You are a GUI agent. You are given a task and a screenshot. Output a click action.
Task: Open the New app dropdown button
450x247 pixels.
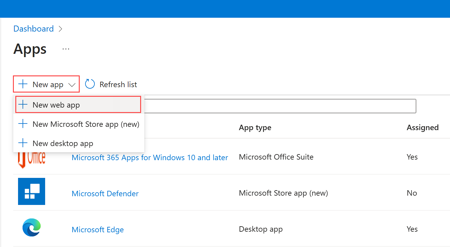pos(46,84)
